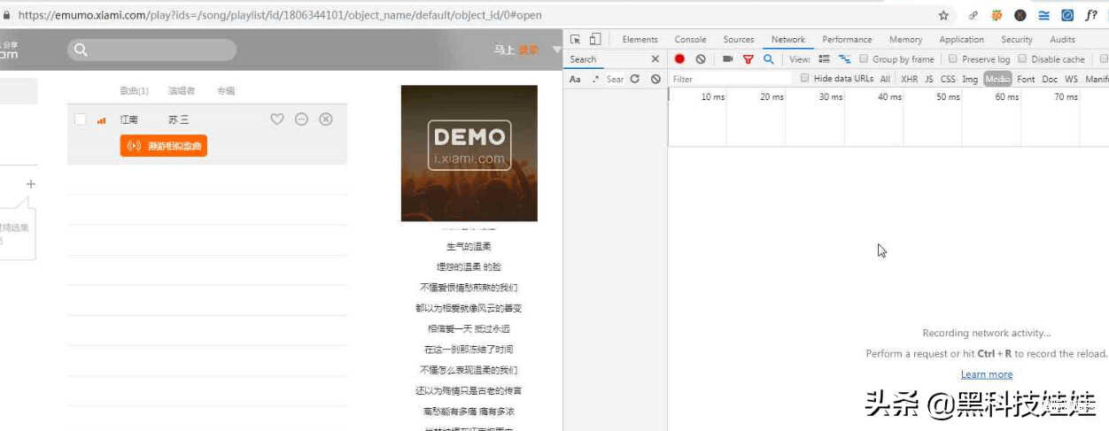Click the Filter text input field
1109x431 pixels.
[732, 79]
